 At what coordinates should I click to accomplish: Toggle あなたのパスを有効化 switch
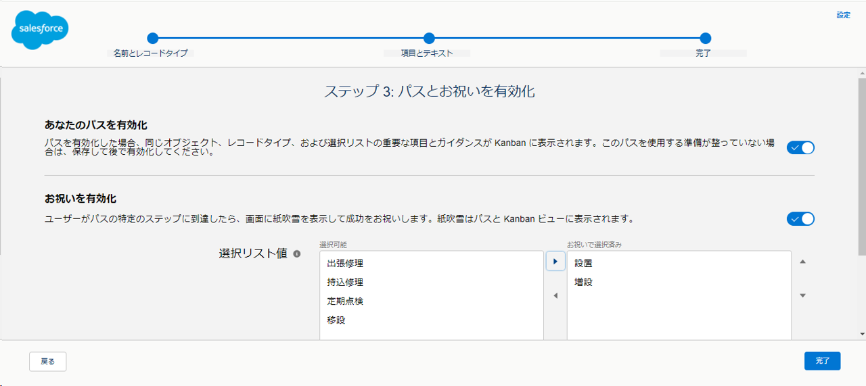800,147
